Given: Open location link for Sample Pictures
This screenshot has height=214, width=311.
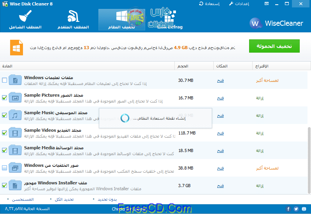Looking at the screenshot, I should 220,98.
